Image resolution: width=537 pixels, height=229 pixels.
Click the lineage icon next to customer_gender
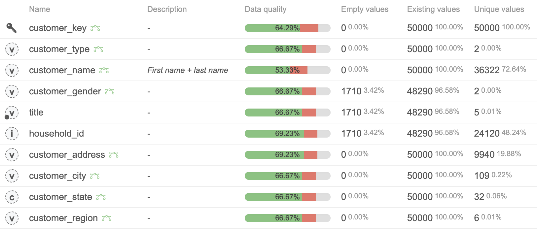tap(110, 92)
